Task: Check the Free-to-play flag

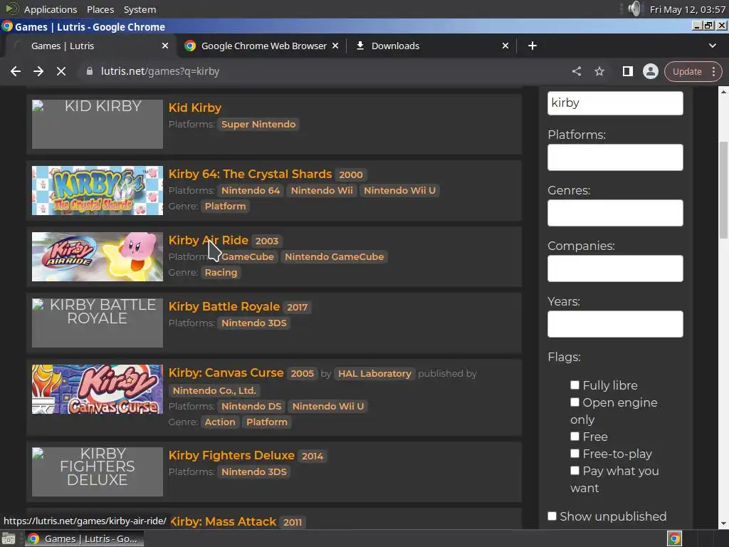Action: 575,453
